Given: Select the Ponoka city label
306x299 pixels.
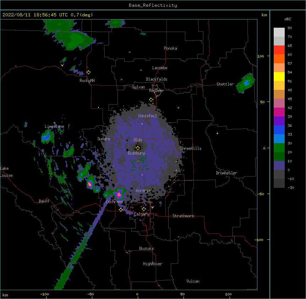Looking at the screenshot, I should pyautogui.click(x=170, y=48).
